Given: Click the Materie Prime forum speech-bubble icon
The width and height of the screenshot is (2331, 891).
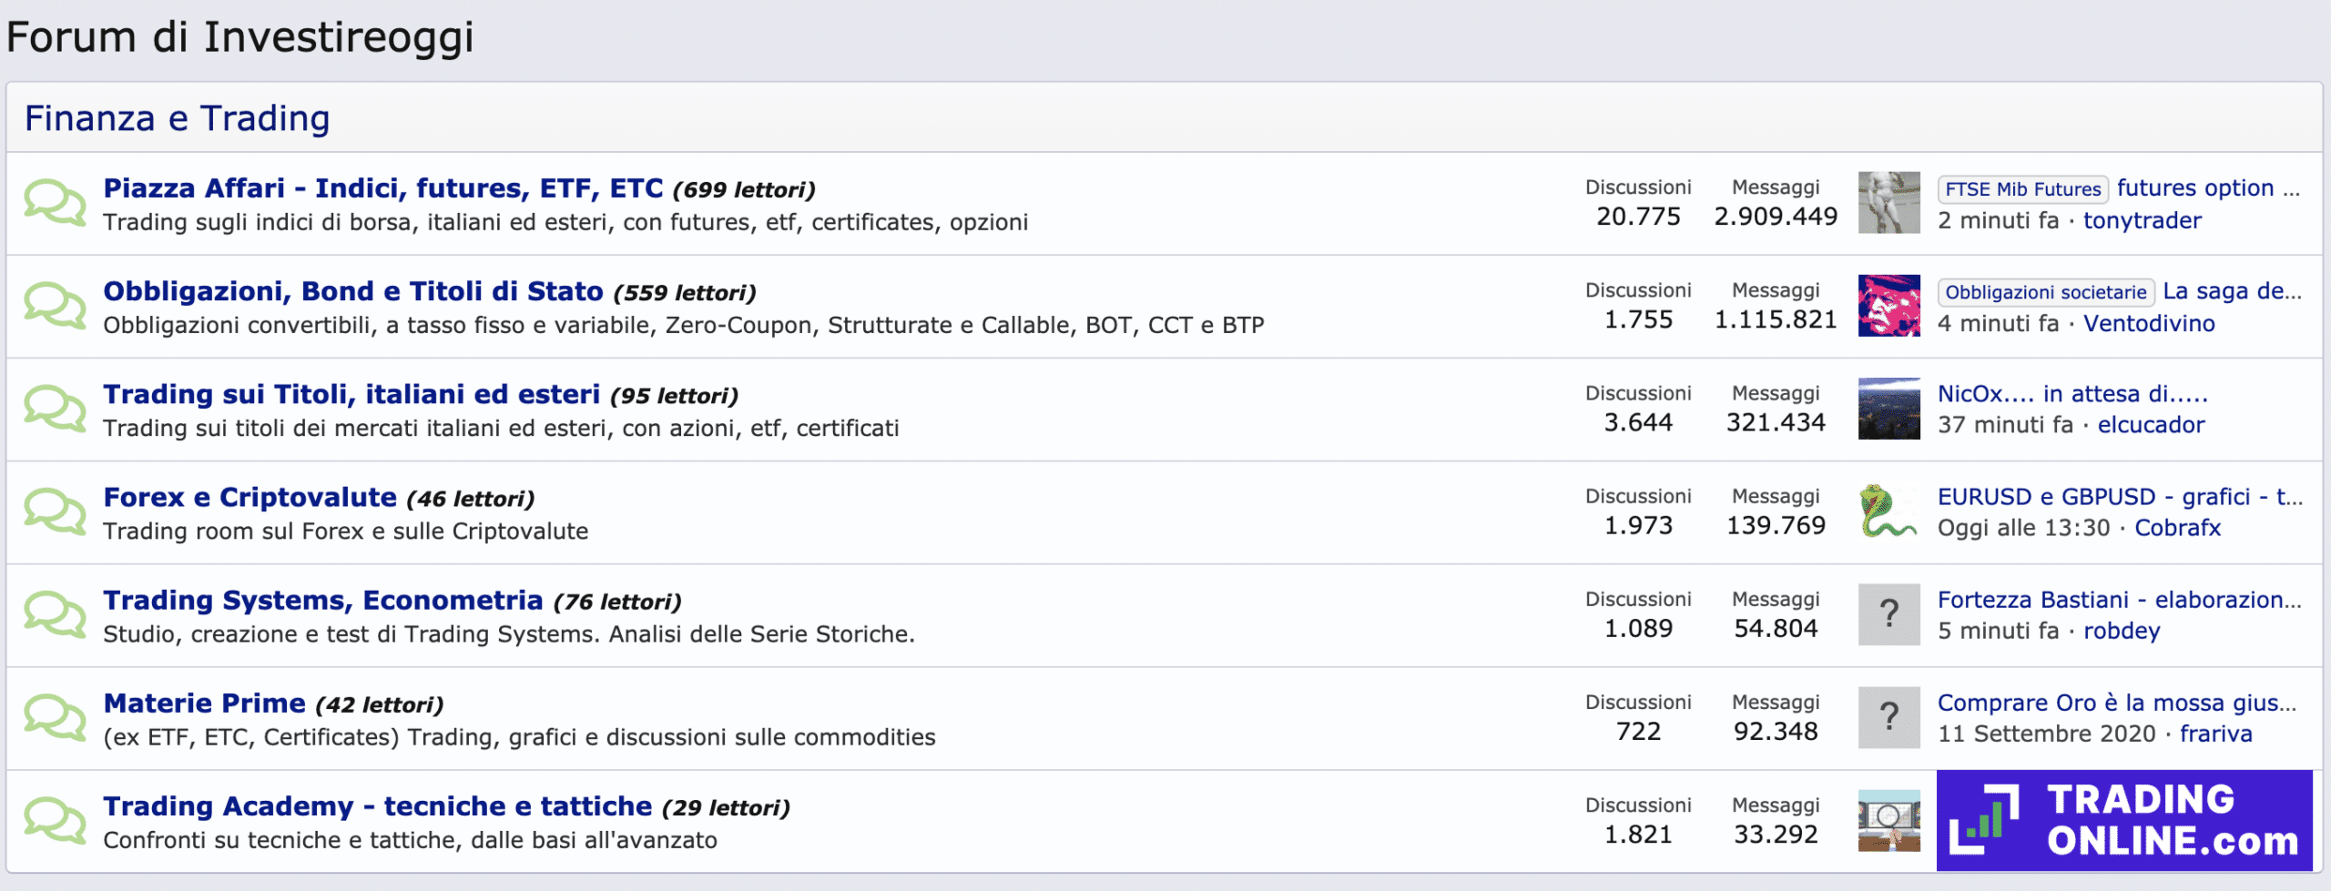Looking at the screenshot, I should pos(55,717).
